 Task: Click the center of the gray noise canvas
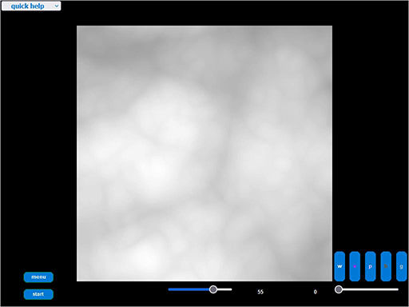point(204,153)
